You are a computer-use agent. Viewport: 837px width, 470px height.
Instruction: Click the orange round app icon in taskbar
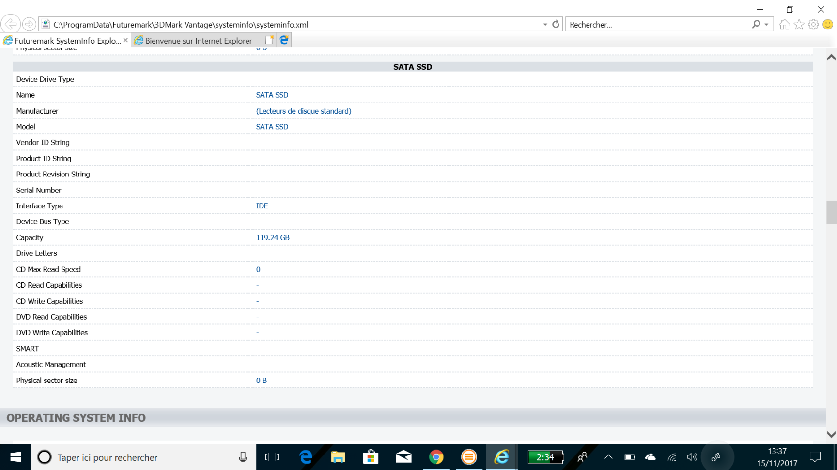468,457
